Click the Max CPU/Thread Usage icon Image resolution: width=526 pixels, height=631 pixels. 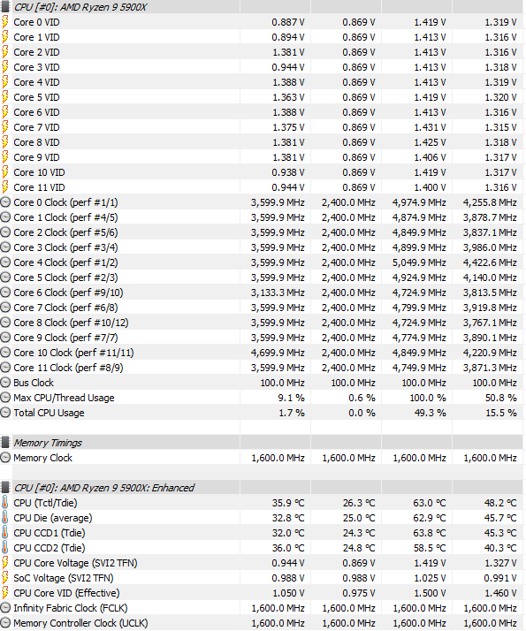(x=5, y=398)
